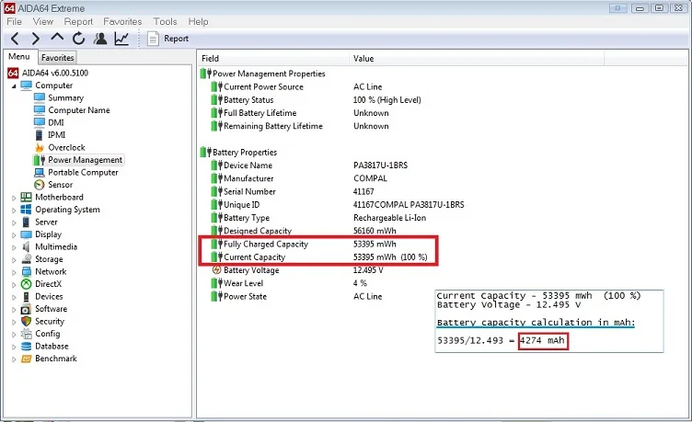Select the Fully Charged Capacity row
Screen dimensions: 692x422
[x=304, y=244]
